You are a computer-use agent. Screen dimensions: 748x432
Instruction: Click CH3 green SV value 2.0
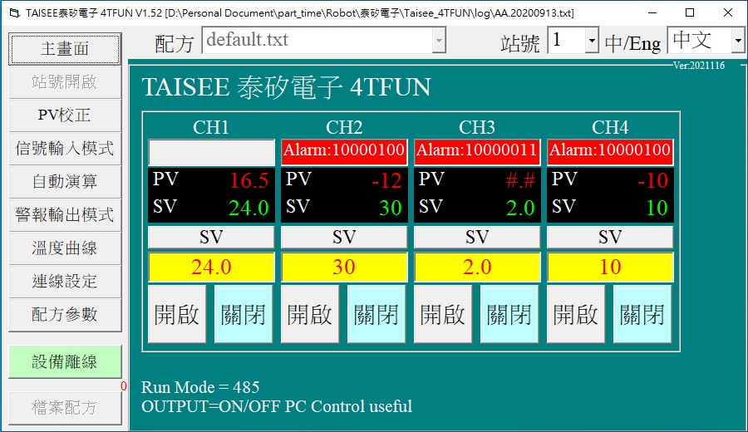(520, 208)
